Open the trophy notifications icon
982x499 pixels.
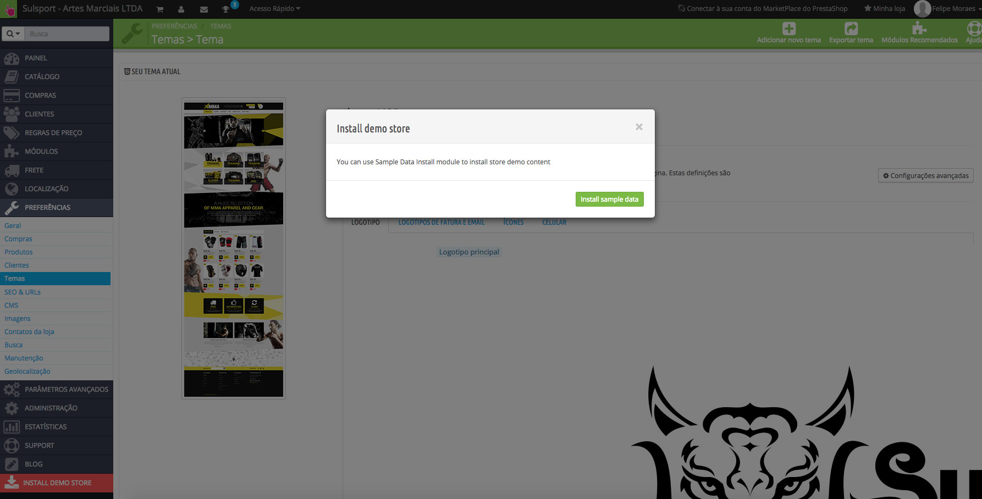tap(225, 9)
